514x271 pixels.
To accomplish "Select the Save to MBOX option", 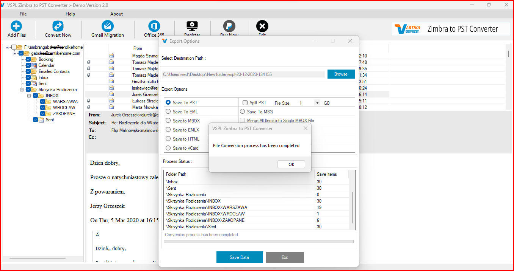I will tap(168, 121).
